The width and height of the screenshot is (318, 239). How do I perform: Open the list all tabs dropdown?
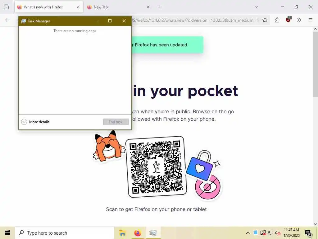tap(257, 7)
